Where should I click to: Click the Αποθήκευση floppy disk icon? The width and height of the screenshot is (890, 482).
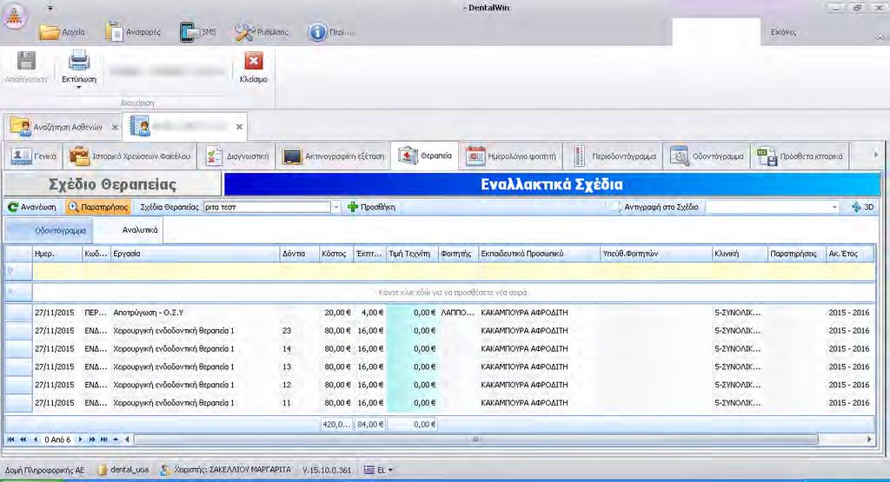(26, 60)
